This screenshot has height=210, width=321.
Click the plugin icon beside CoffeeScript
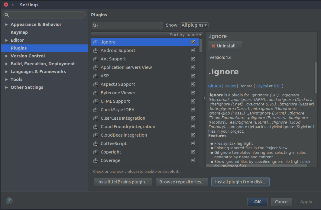point(96,144)
